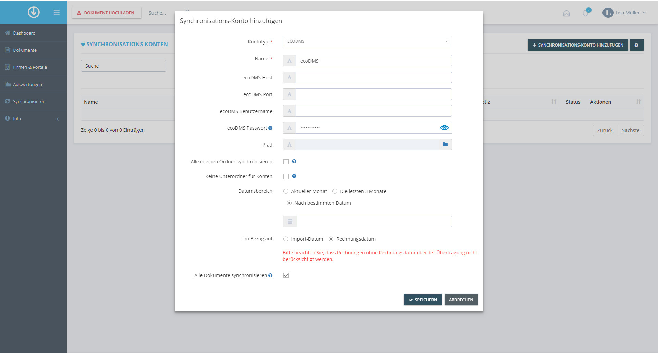Click the Speichern button
This screenshot has width=658, height=353.
point(423,300)
